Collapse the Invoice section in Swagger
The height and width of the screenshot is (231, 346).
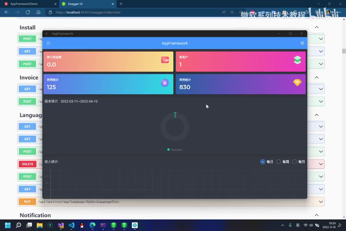click(x=317, y=77)
